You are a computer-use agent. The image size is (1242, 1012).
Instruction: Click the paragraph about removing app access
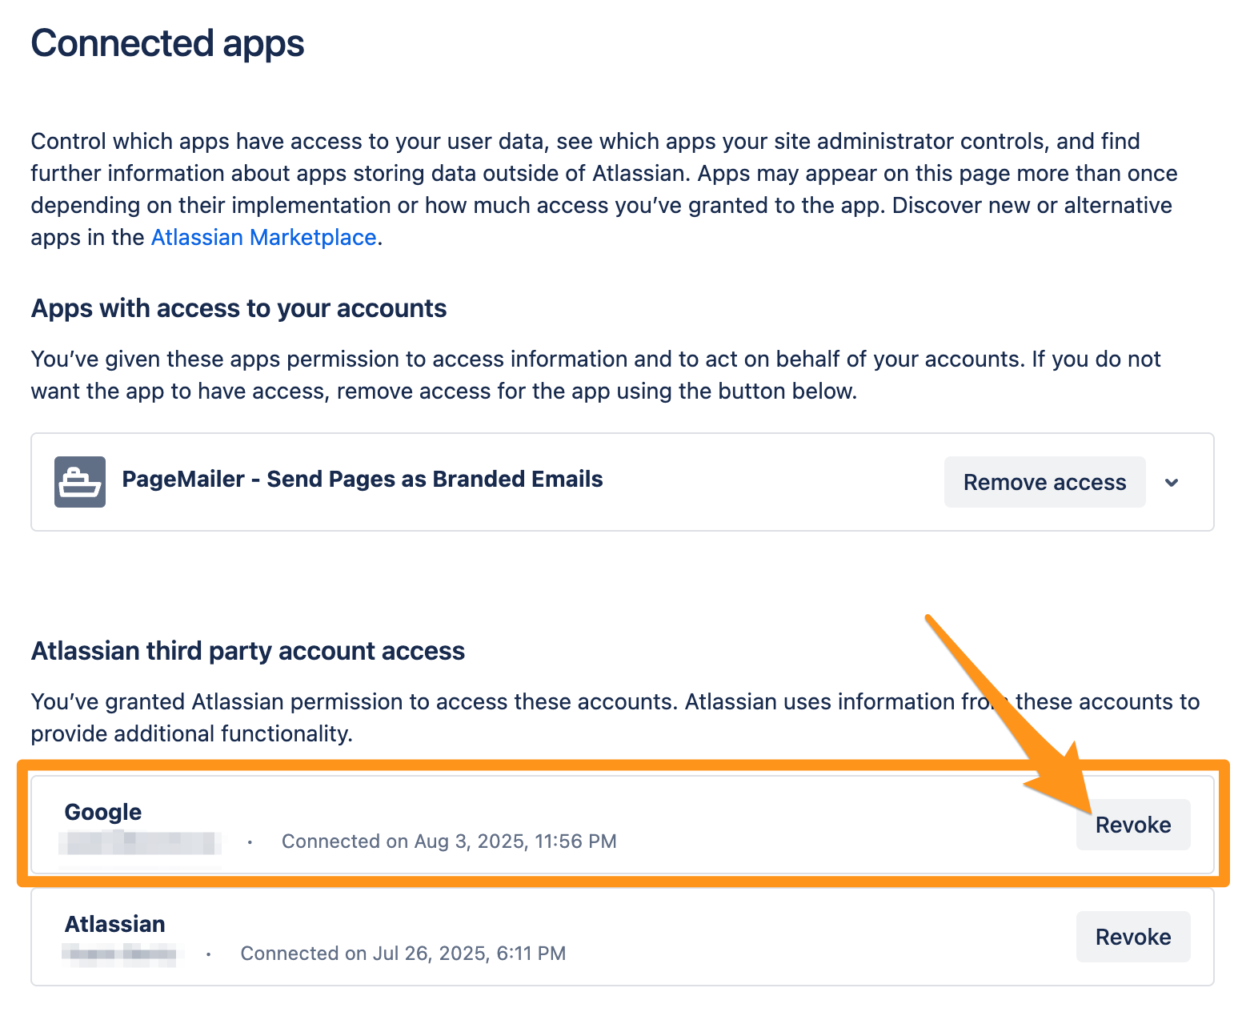595,375
